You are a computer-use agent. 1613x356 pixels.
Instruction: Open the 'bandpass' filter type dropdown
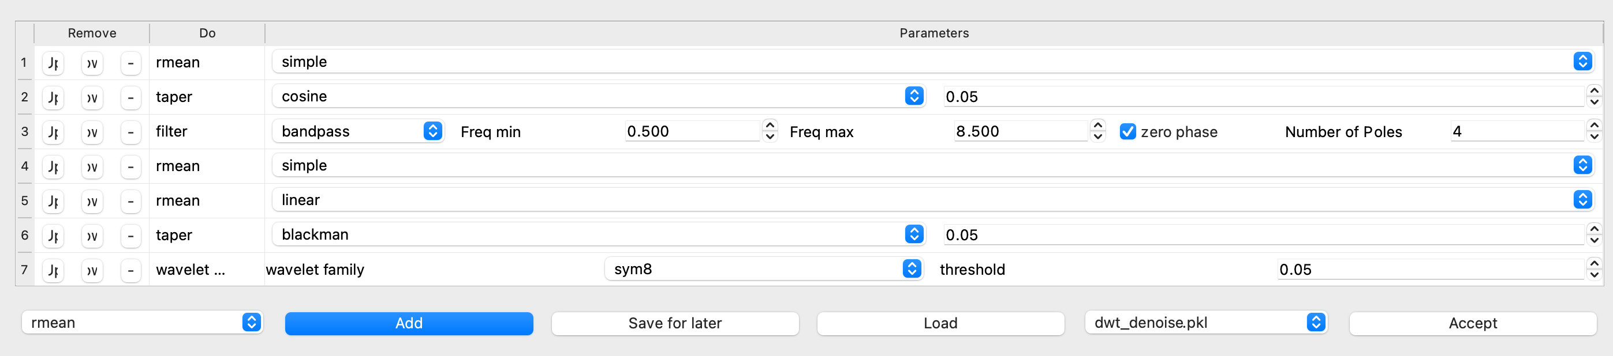[x=358, y=131]
